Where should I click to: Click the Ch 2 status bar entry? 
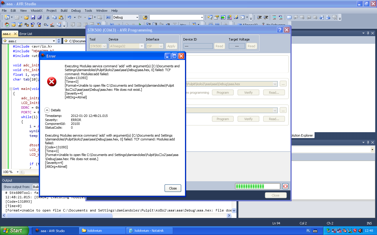[x=330, y=223]
